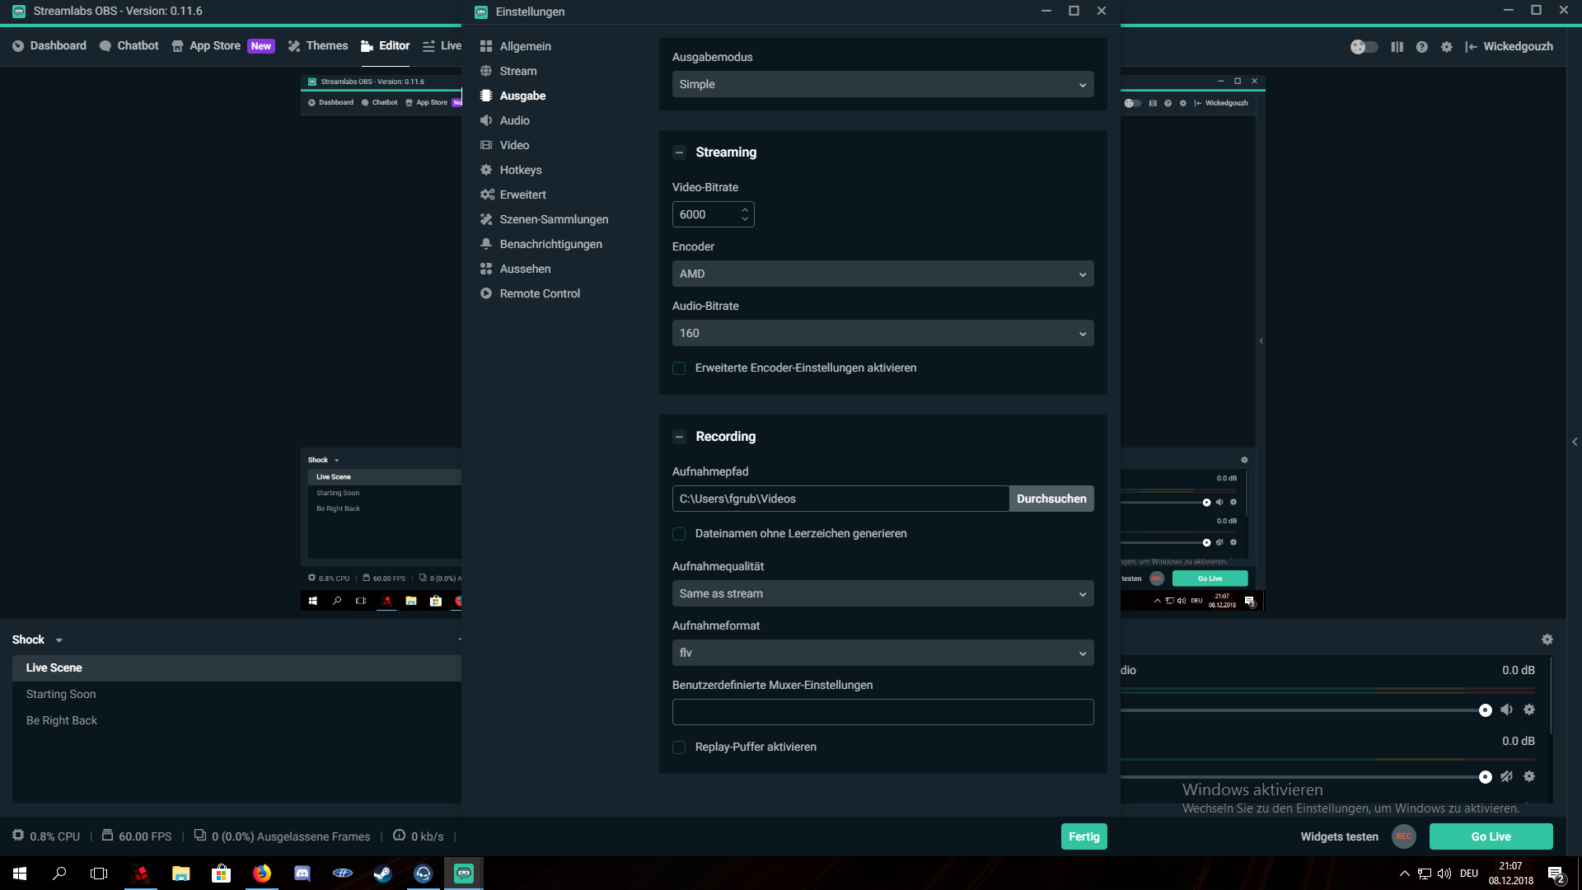Click the REC record button
Viewport: 1582px width, 890px height.
1403,836
